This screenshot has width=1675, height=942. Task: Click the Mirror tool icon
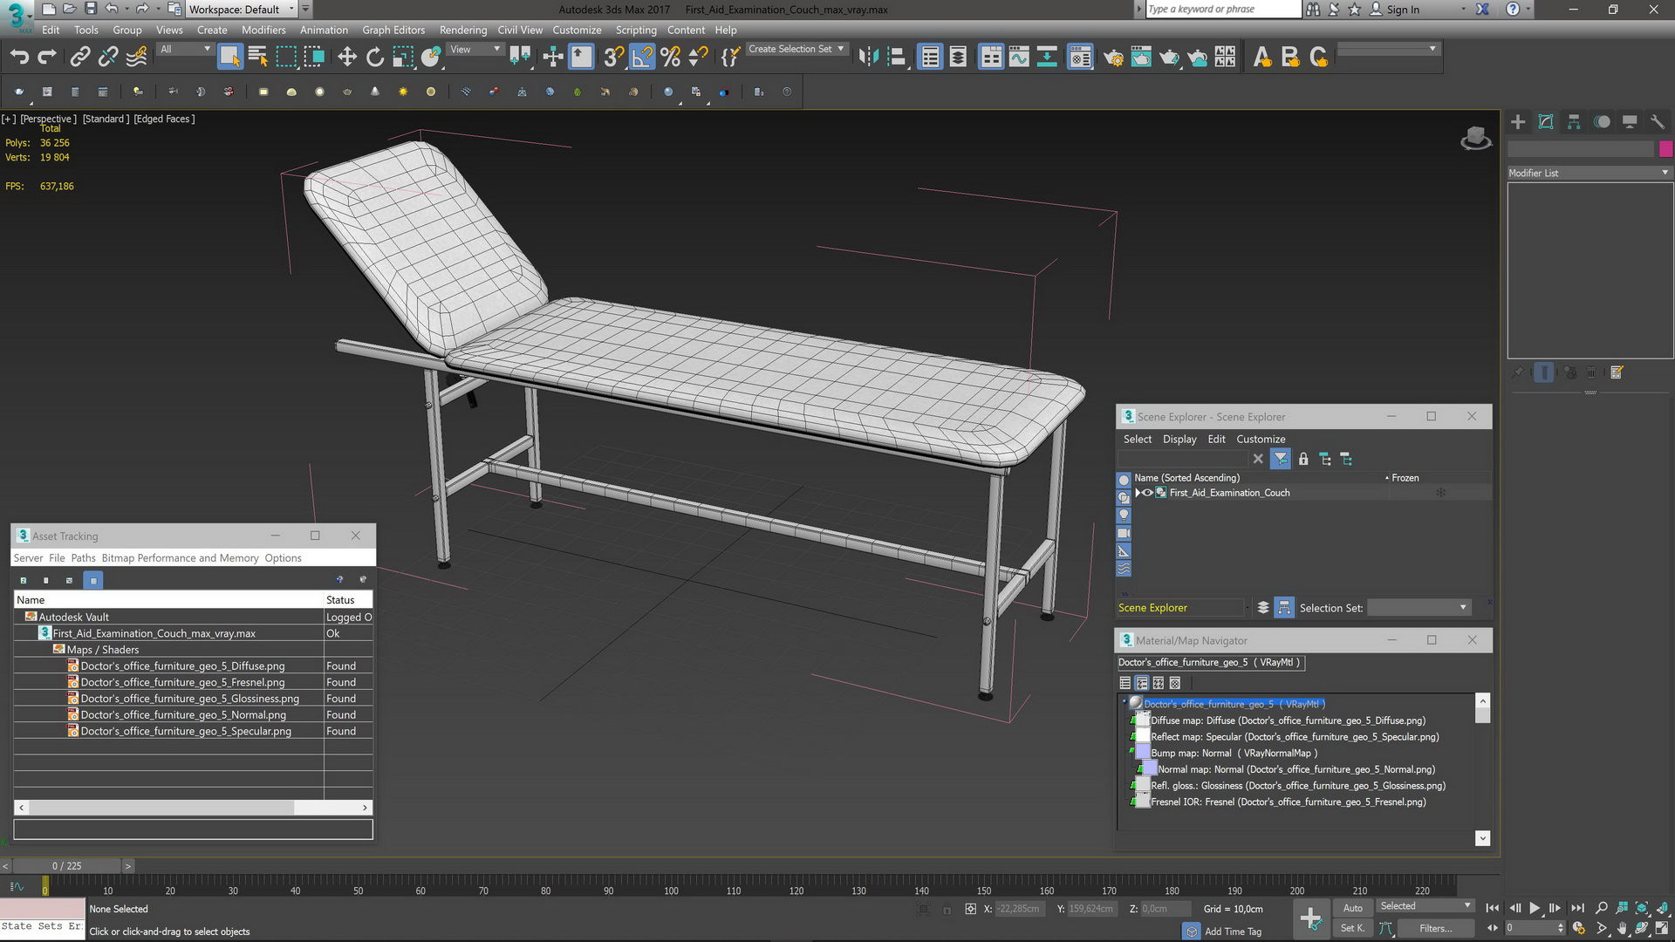tap(868, 58)
